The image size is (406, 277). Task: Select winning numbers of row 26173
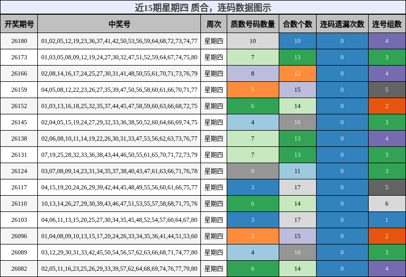tap(119, 57)
